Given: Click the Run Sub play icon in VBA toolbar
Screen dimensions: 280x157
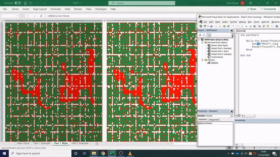Looking at the screenshot, I should (242, 26).
